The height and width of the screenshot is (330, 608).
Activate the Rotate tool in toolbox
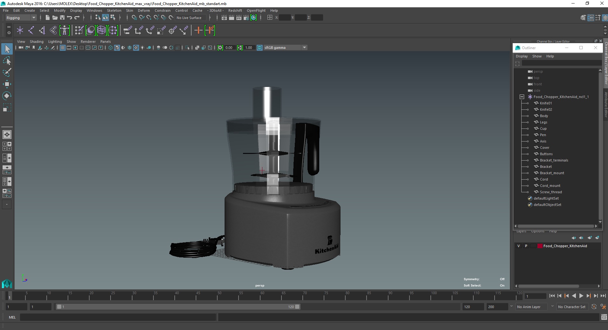tap(7, 96)
